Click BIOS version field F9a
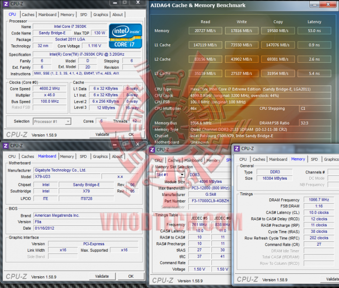The height and width of the screenshot is (288, 339). coord(86,222)
